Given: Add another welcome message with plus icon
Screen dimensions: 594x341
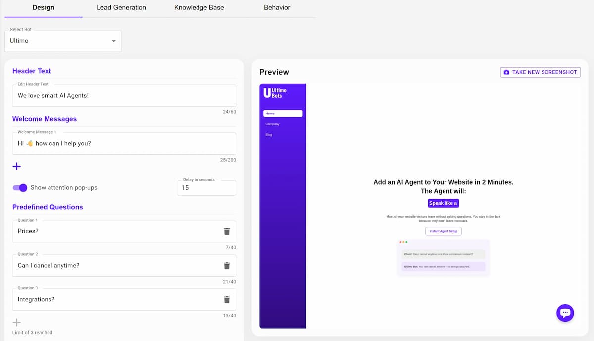Looking at the screenshot, I should 17,166.
